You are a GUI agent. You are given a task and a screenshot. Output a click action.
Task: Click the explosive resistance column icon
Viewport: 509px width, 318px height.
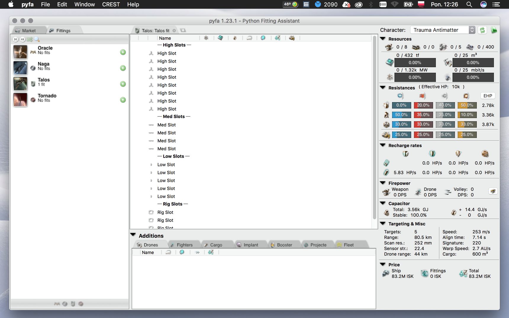(466, 96)
